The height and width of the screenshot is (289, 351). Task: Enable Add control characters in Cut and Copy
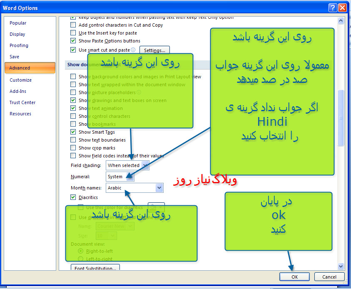click(73, 25)
